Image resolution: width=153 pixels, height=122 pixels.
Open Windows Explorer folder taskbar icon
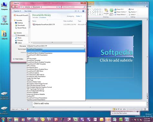(x=16, y=119)
